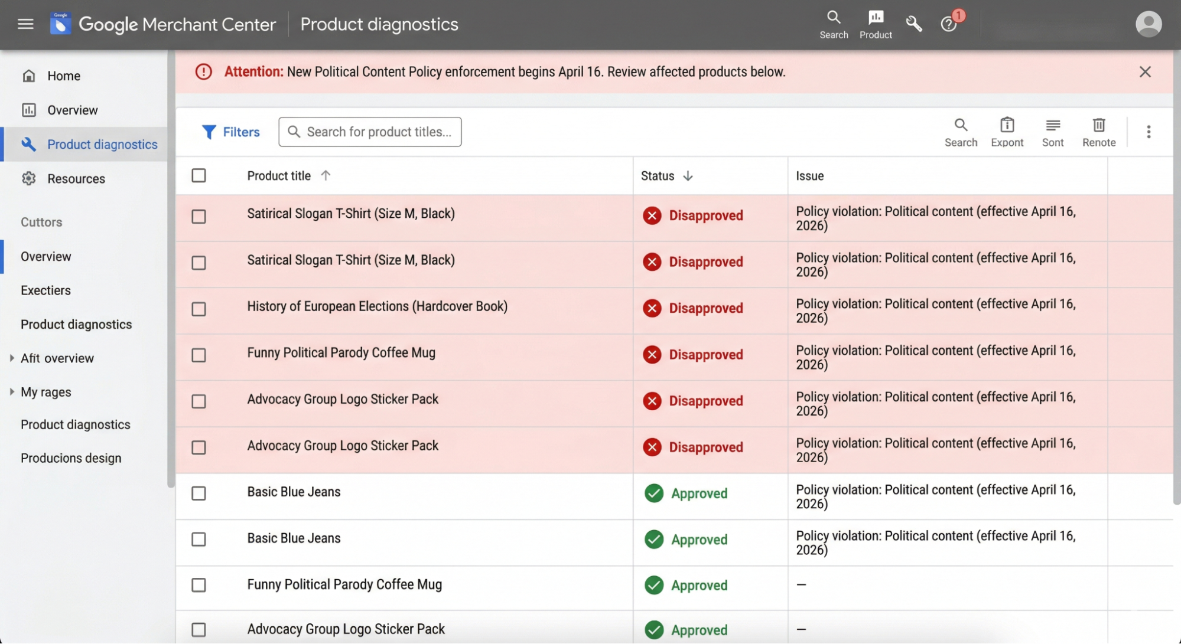This screenshot has height=644, width=1181.
Task: Click the wrench tools icon in header
Action: coord(913,24)
